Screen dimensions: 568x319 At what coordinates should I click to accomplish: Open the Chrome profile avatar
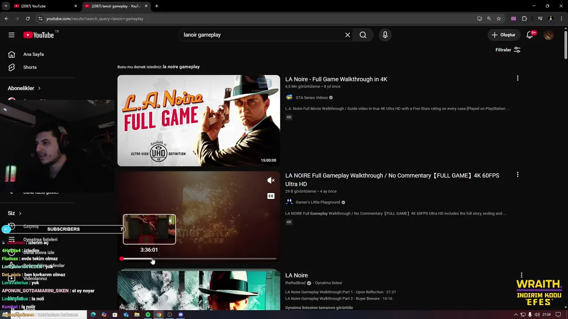pyautogui.click(x=551, y=19)
